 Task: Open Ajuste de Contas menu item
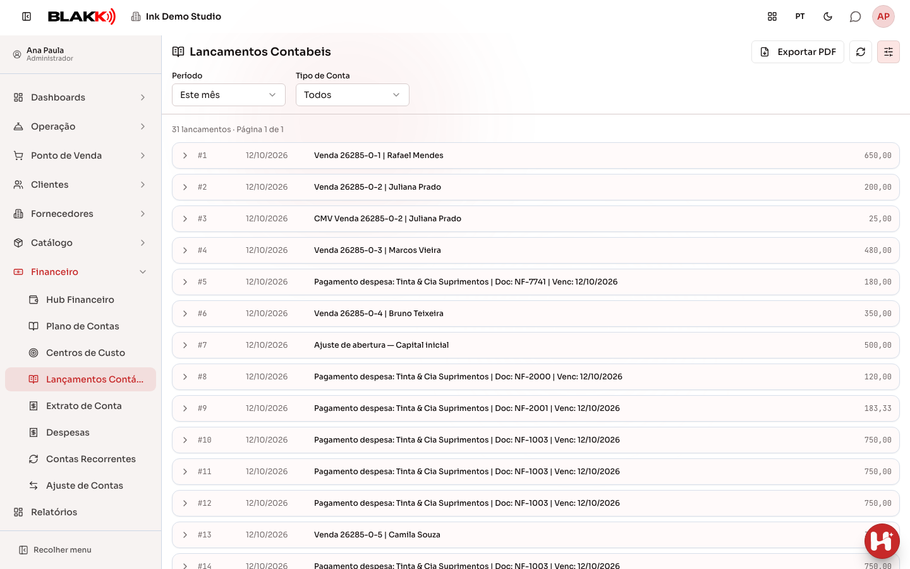pyautogui.click(x=80, y=486)
